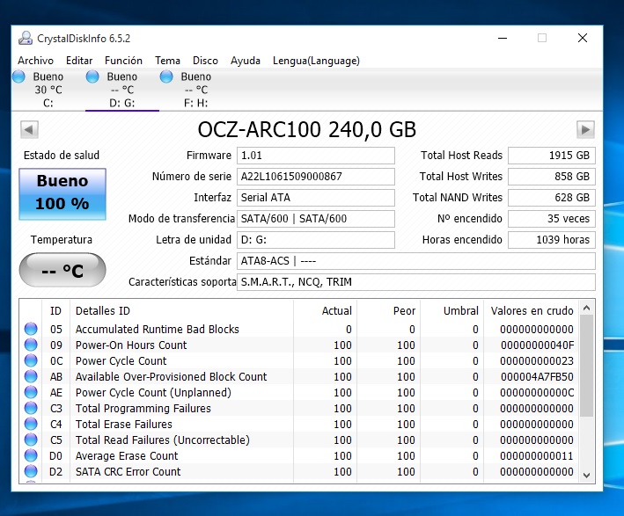Select the F: H: disk status orb
The width and height of the screenshot is (624, 516).
click(x=166, y=76)
